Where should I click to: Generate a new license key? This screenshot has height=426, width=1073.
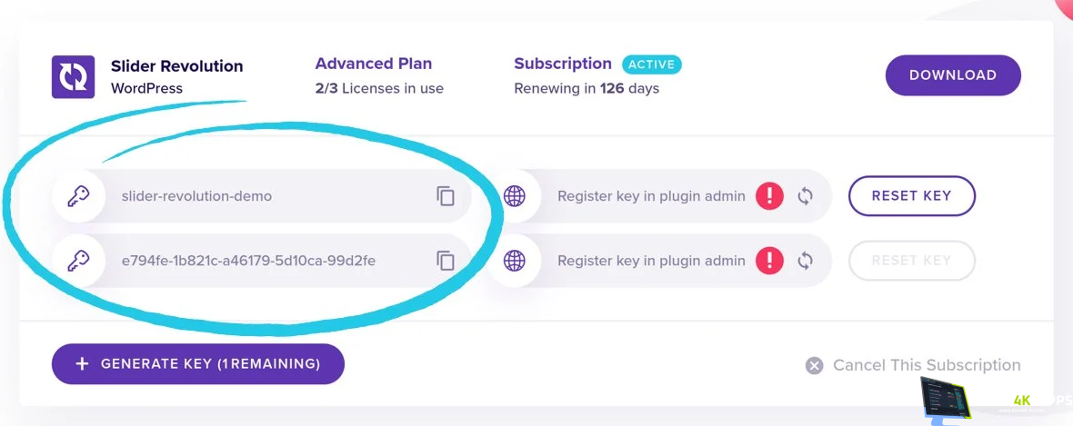[198, 363]
